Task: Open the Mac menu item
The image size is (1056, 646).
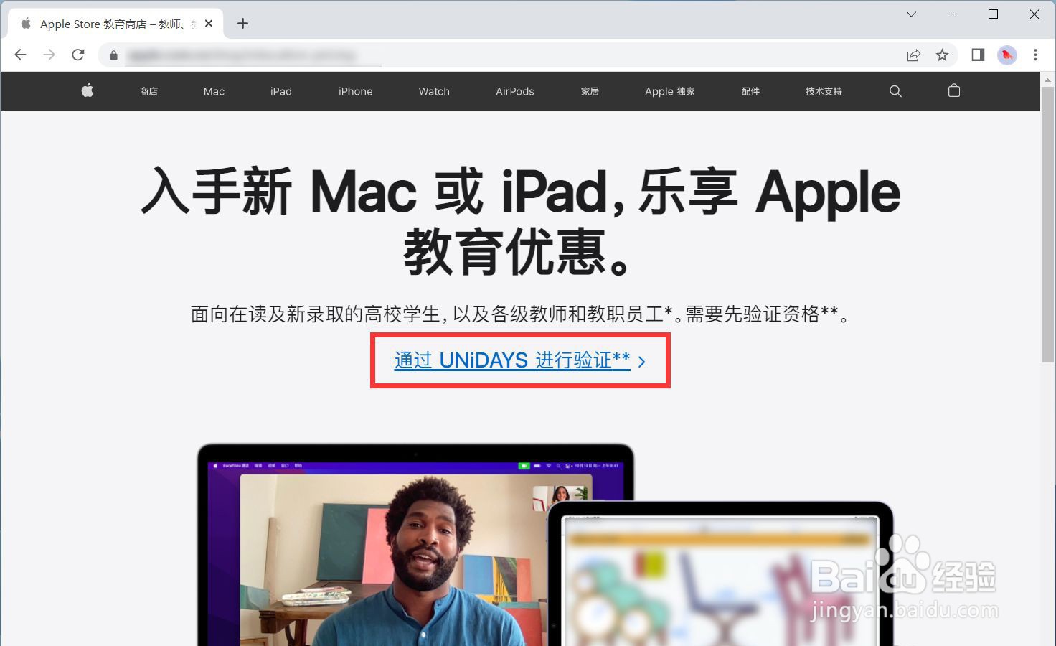Action: point(214,91)
